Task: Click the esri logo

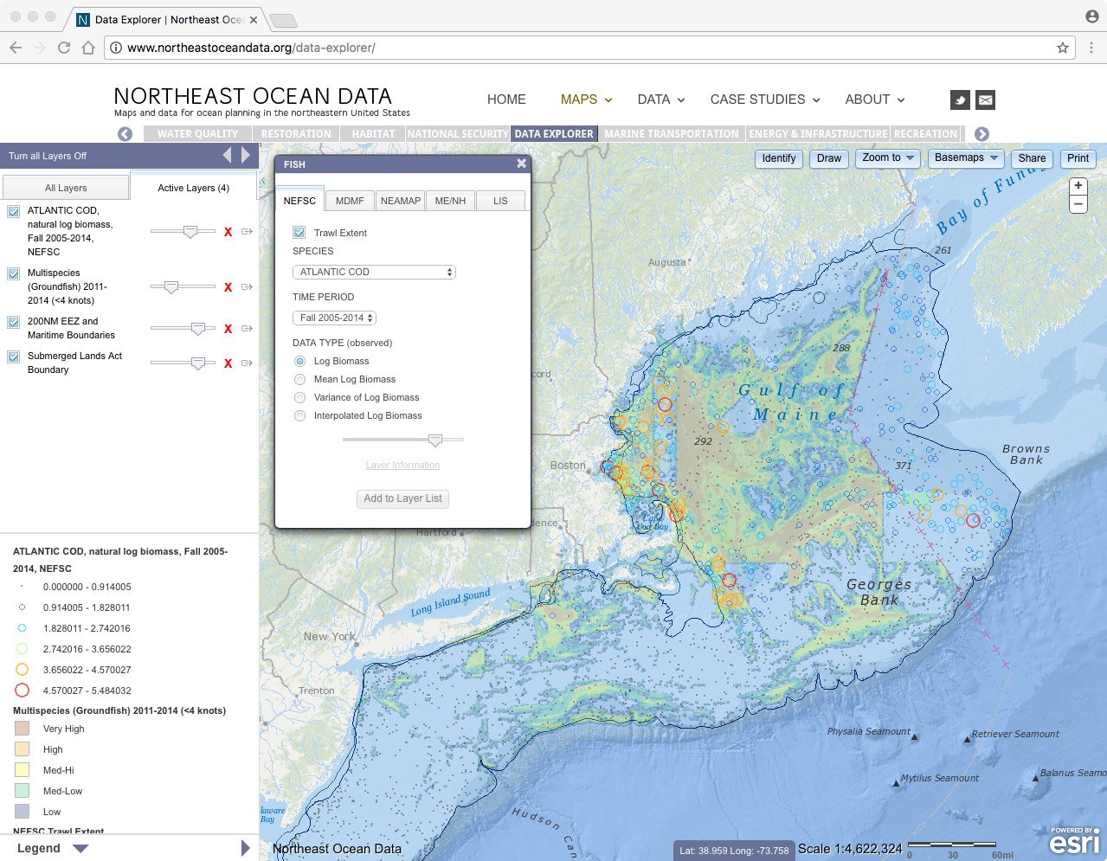Action: [1074, 841]
